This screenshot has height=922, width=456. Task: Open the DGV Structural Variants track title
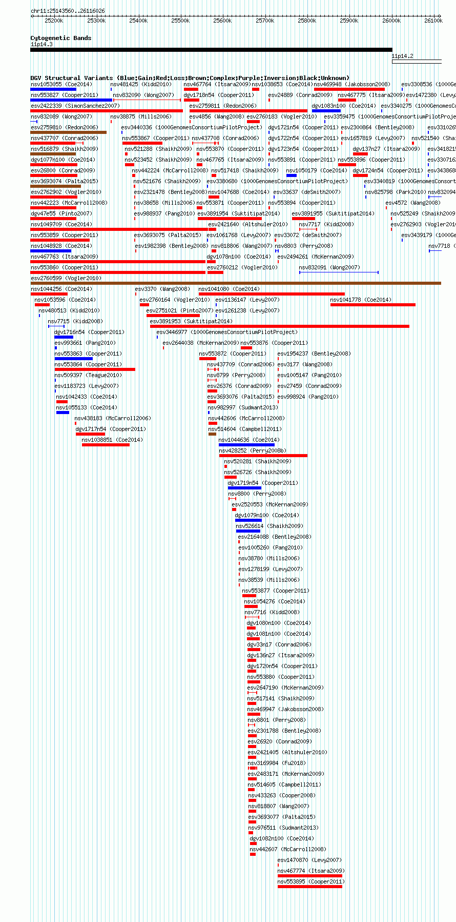tap(190, 78)
